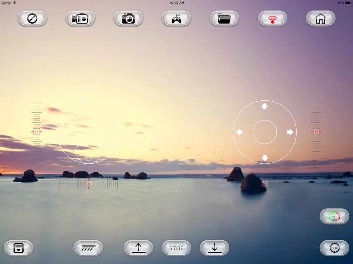
Task: Take a photo with the camera icon
Action: pos(128,18)
